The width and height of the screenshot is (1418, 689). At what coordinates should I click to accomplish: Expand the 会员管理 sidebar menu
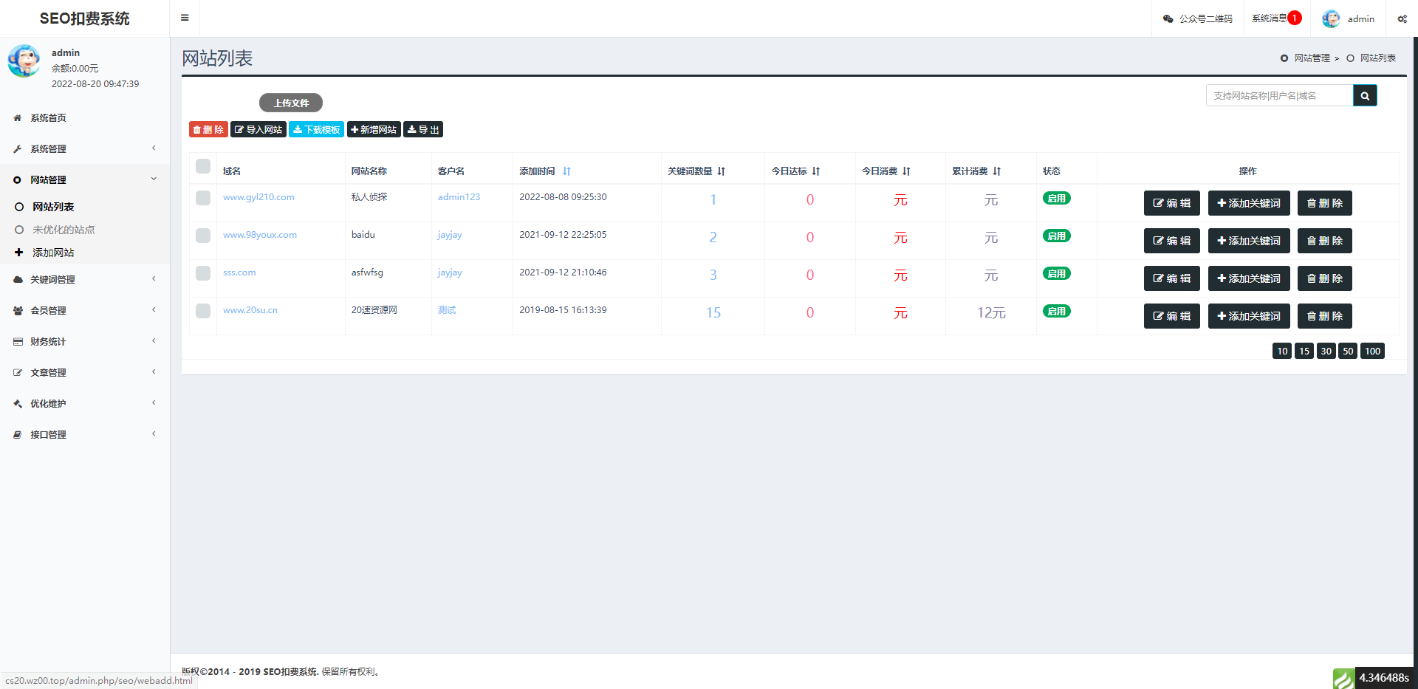pyautogui.click(x=85, y=310)
